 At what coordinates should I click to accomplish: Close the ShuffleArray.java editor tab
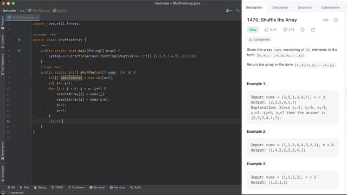(37, 17)
